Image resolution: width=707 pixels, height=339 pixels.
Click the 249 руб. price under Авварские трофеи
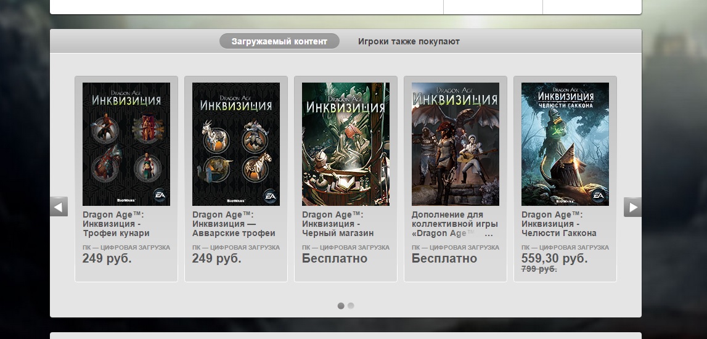point(216,258)
